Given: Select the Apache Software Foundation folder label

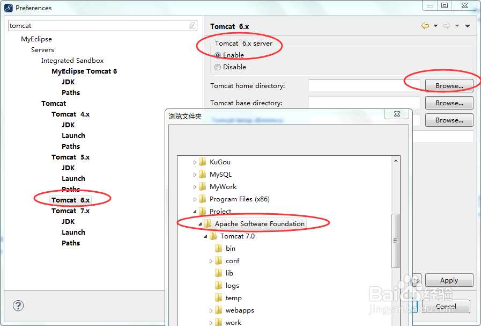Looking at the screenshot, I should tap(260, 223).
